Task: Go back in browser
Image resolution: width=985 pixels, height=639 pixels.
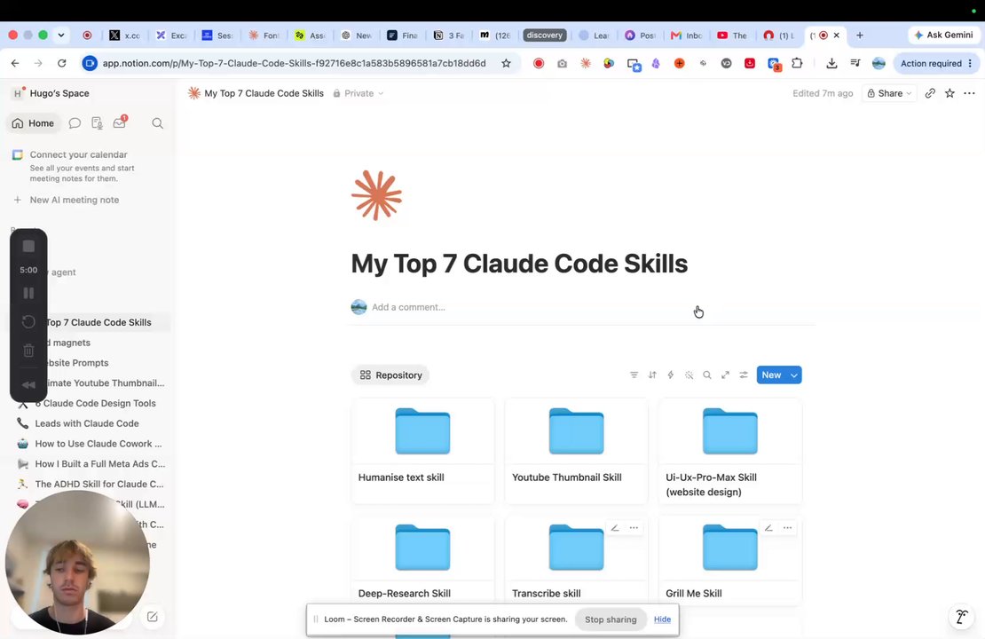Action: tap(15, 63)
